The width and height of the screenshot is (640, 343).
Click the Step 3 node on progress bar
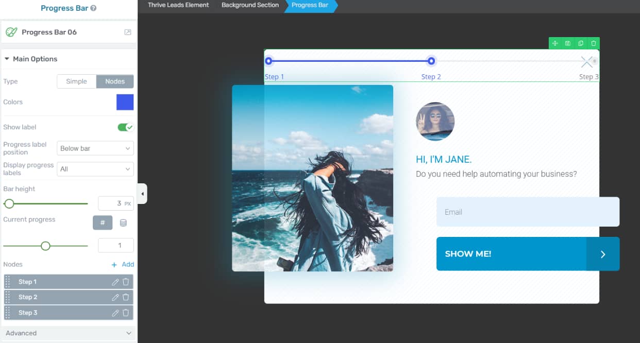(x=594, y=61)
